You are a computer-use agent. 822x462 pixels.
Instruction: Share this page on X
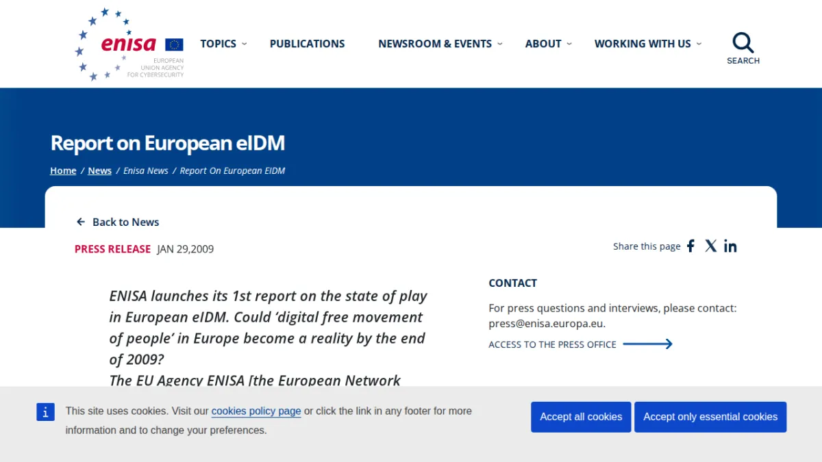(x=711, y=246)
